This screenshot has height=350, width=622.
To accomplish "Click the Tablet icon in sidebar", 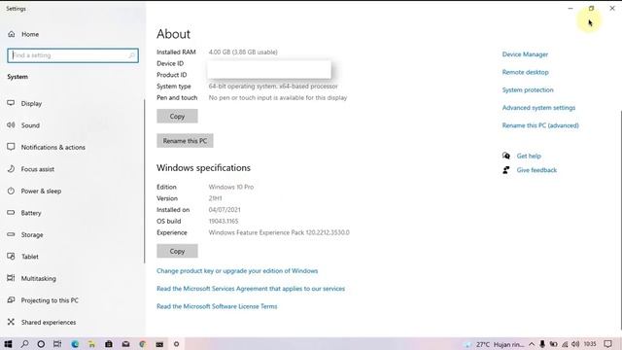I will coord(11,257).
